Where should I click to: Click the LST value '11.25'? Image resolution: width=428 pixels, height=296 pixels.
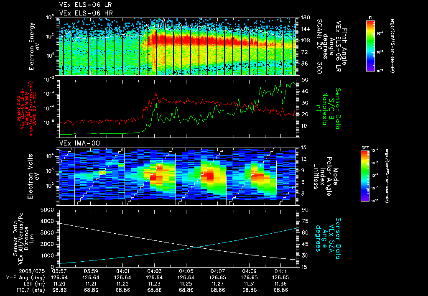[186, 284]
